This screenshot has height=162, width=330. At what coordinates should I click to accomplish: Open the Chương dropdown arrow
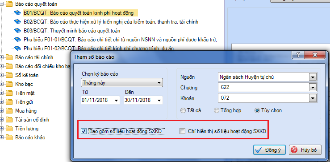[313, 88]
